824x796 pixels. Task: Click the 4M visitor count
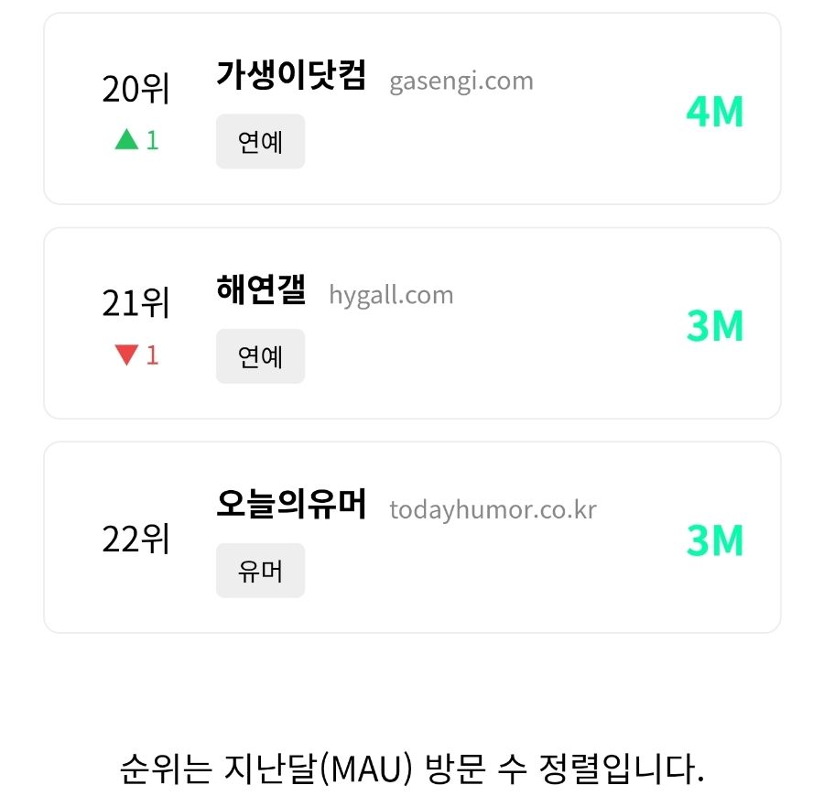pyautogui.click(x=715, y=112)
